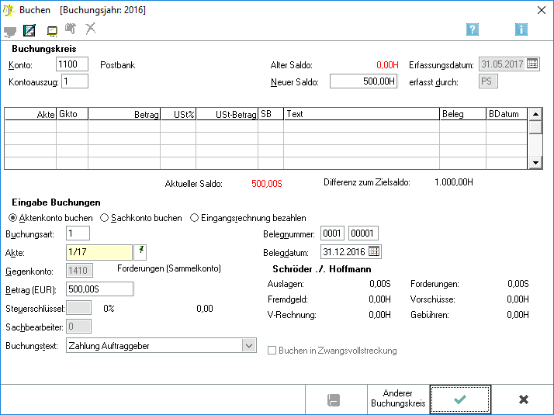Click the yellow monitor toolbar icon
Screen dimensions: 554x415
(52, 32)
